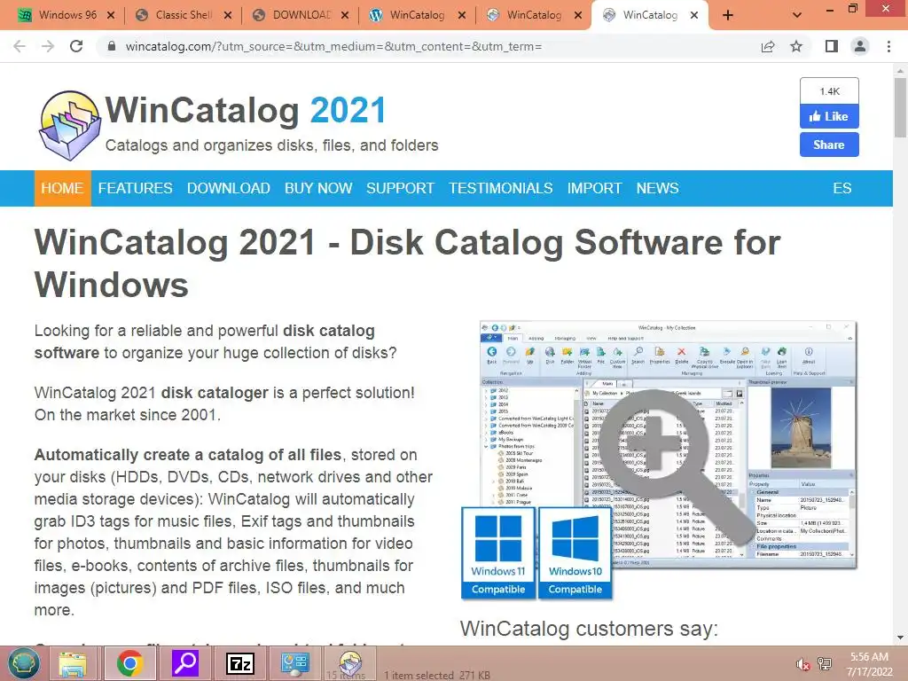Open a new tab with the plus button
Viewport: 908px width, 681px height.
[x=728, y=15]
